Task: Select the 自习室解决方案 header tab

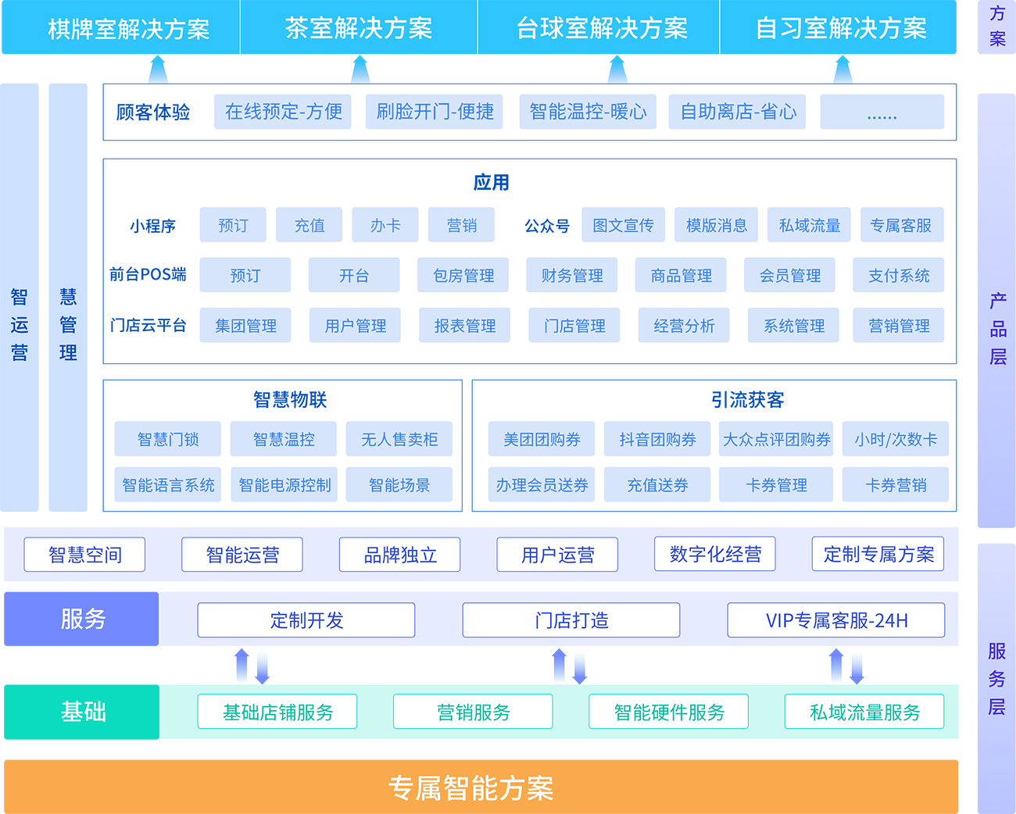Action: tap(838, 27)
